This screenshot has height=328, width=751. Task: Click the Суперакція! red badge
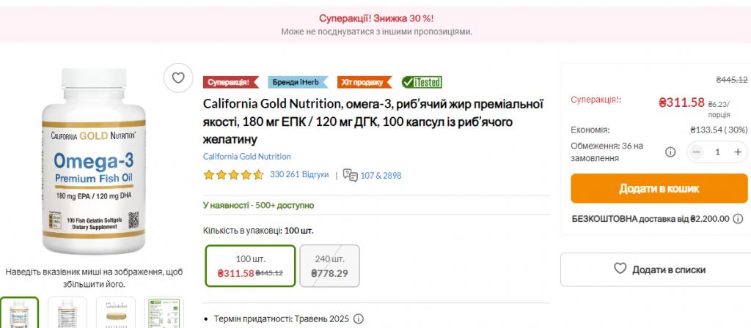[x=231, y=82]
